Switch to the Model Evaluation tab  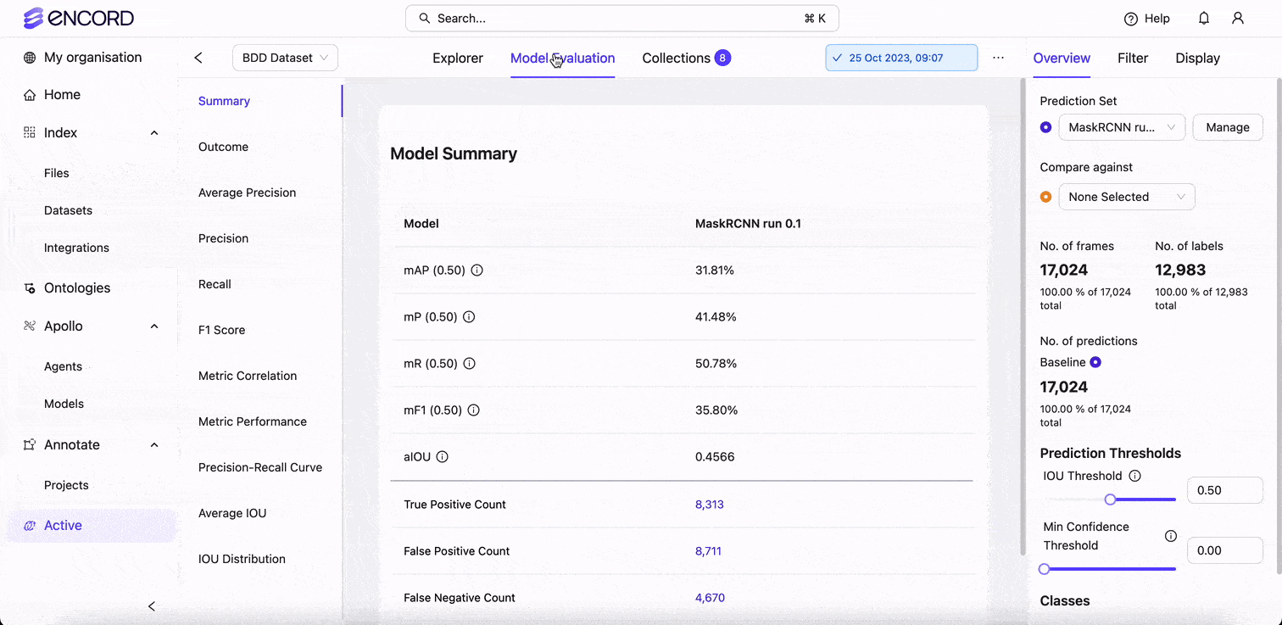coord(563,58)
